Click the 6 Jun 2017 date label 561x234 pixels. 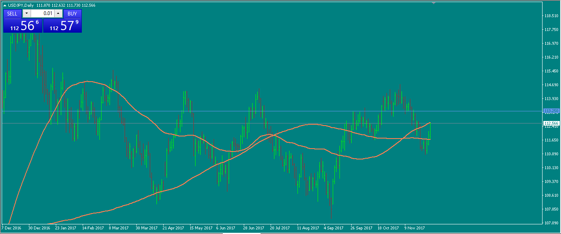click(x=226, y=228)
